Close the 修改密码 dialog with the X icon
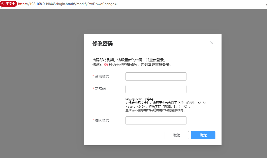The image size is (267, 158). click(212, 43)
